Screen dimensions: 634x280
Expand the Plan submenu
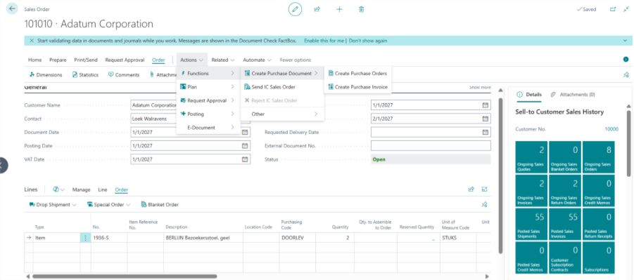click(x=208, y=87)
